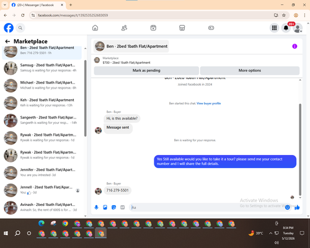Open the Jennifer conversation
This screenshot has width=310, height=248.
42,172
